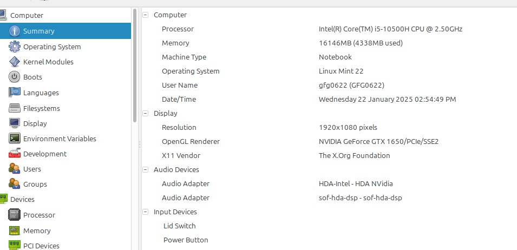Select the Kernel Modules icon
Image resolution: width=517 pixels, height=250 pixels.
[x=15, y=62]
